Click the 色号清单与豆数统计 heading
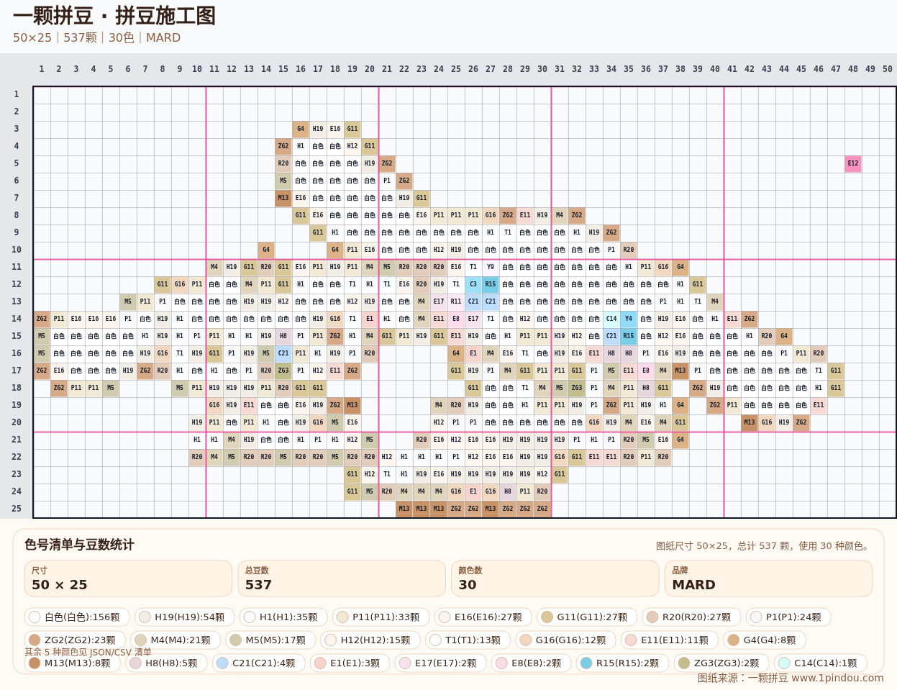Image resolution: width=897 pixels, height=690 pixels. [x=79, y=545]
